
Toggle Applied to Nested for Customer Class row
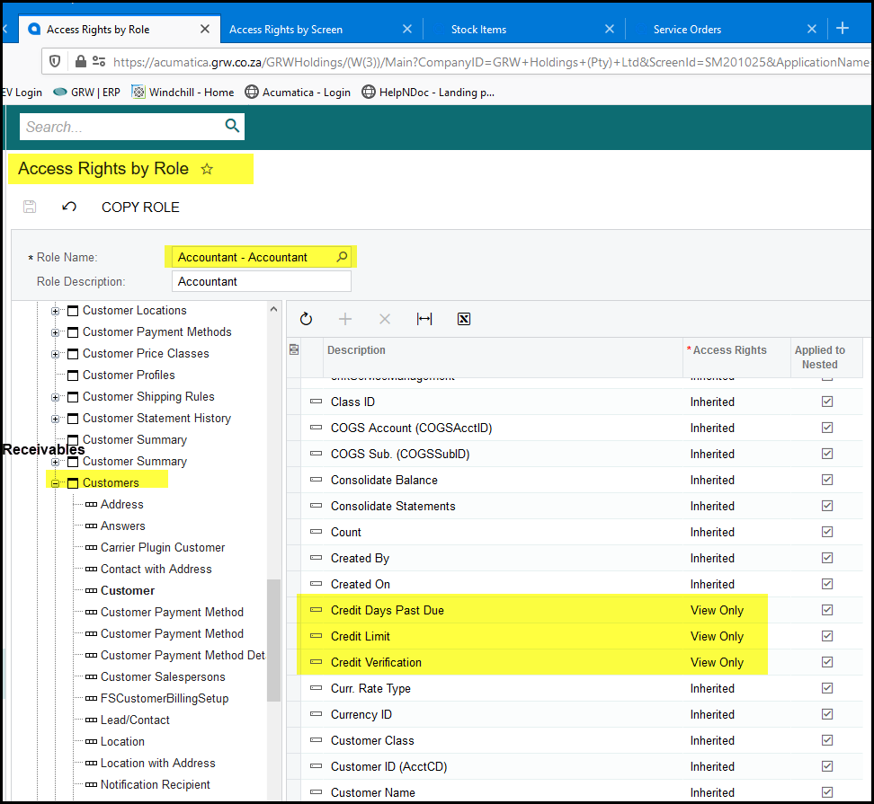point(827,740)
